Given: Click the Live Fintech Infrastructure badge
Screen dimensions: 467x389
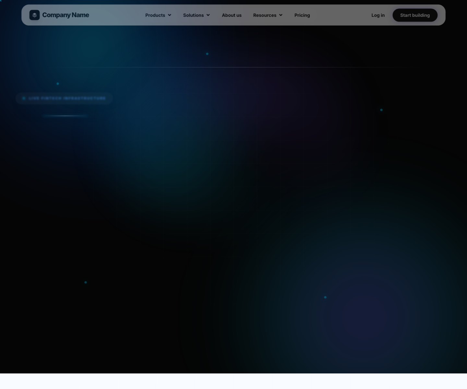Looking at the screenshot, I should [x=64, y=98].
